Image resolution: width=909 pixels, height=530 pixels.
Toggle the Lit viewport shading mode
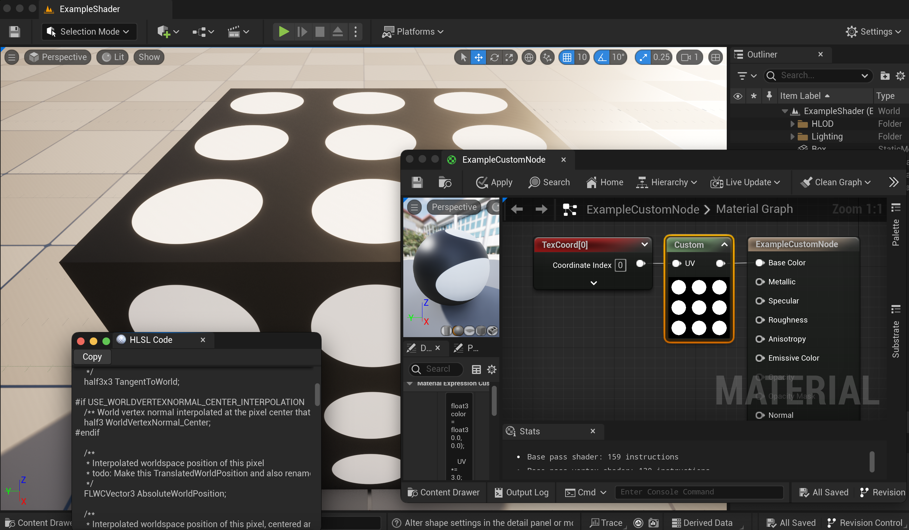tap(112, 57)
